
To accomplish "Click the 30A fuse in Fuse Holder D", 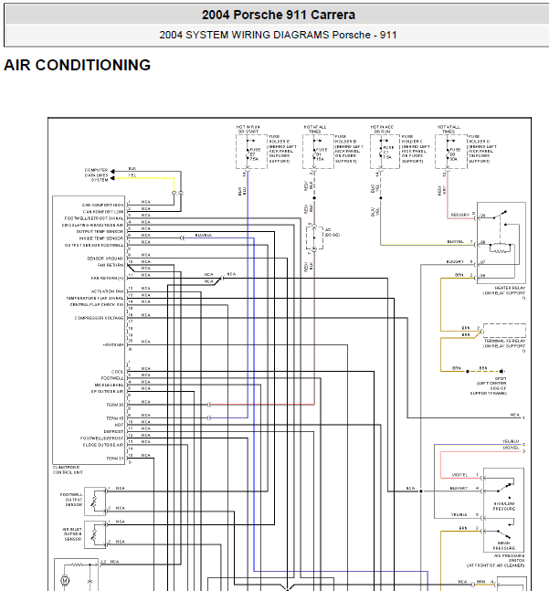I will point(451,153).
